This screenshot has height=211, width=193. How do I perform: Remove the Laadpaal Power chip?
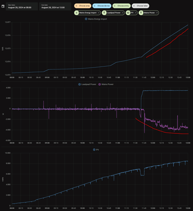[x=123, y=13]
